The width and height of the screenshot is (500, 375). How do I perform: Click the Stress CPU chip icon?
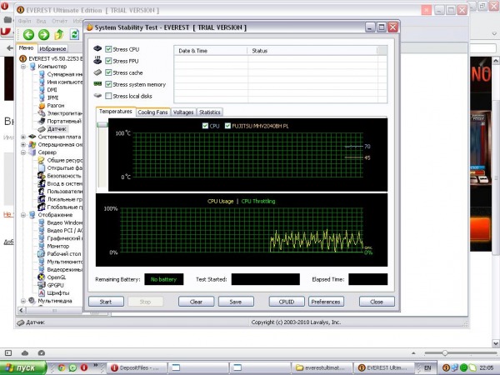(97, 48)
